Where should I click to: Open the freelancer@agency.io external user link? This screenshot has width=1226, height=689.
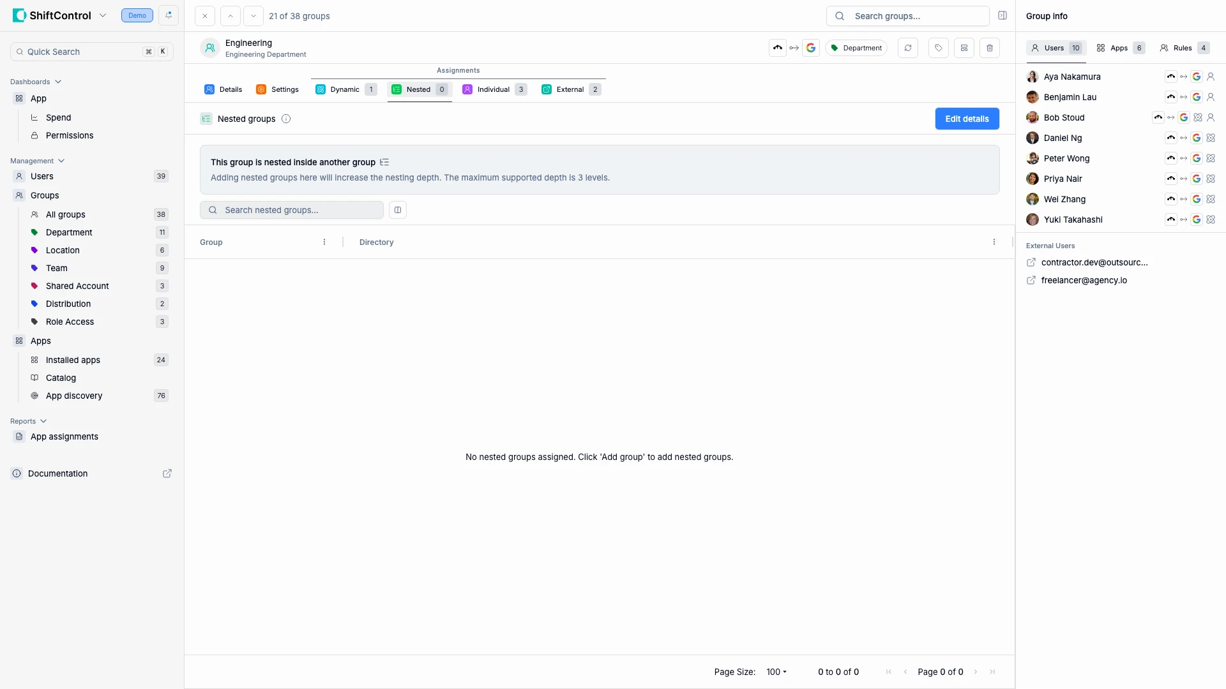(1084, 280)
